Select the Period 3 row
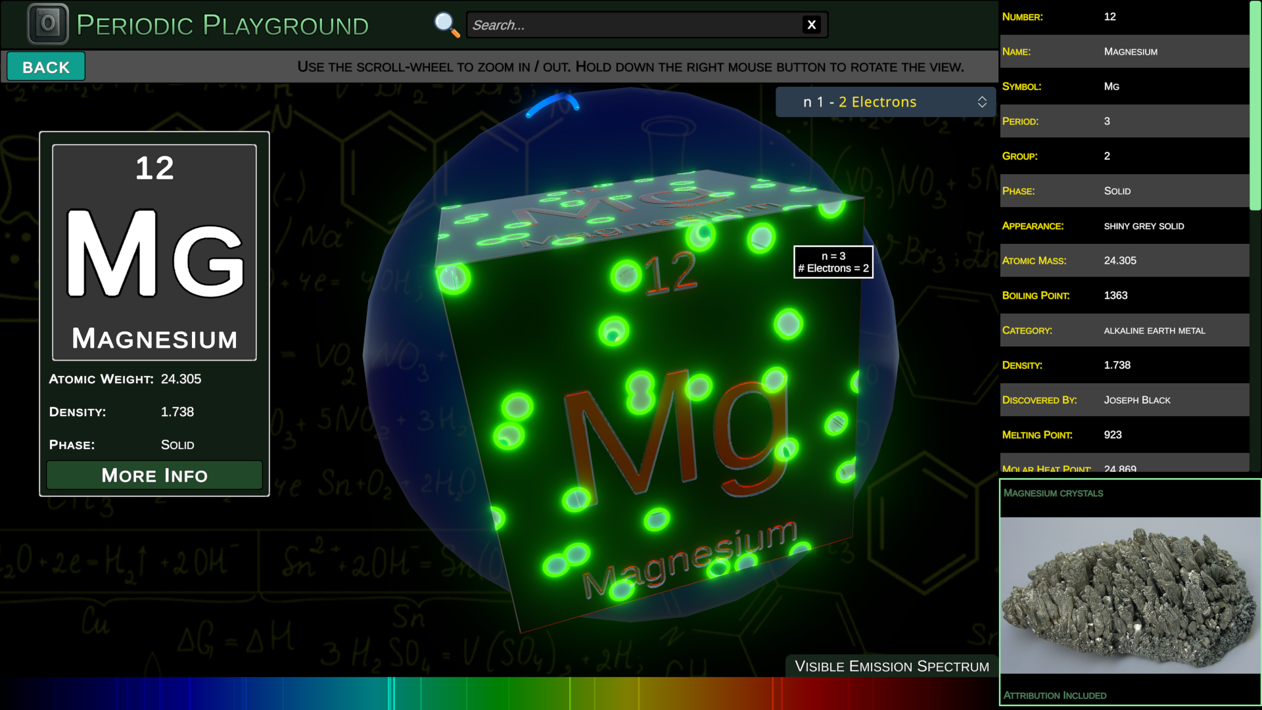 pyautogui.click(x=1125, y=121)
